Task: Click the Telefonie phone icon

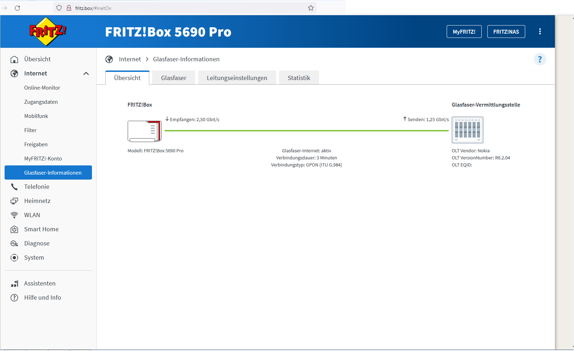Action: tap(14, 187)
